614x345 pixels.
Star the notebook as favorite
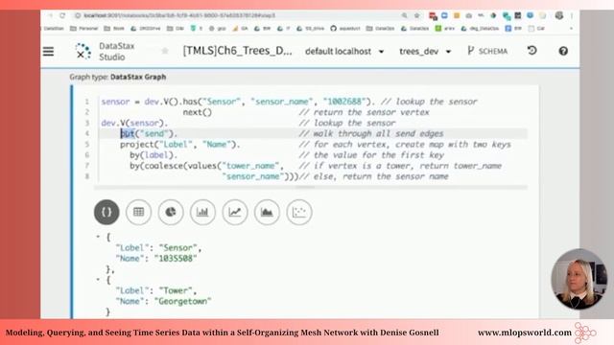click(165, 51)
